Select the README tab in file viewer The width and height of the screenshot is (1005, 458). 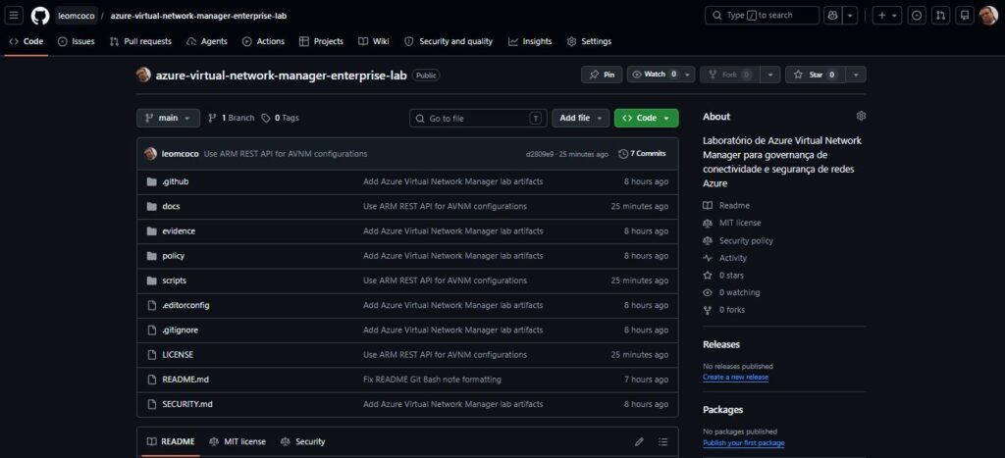[x=171, y=442]
